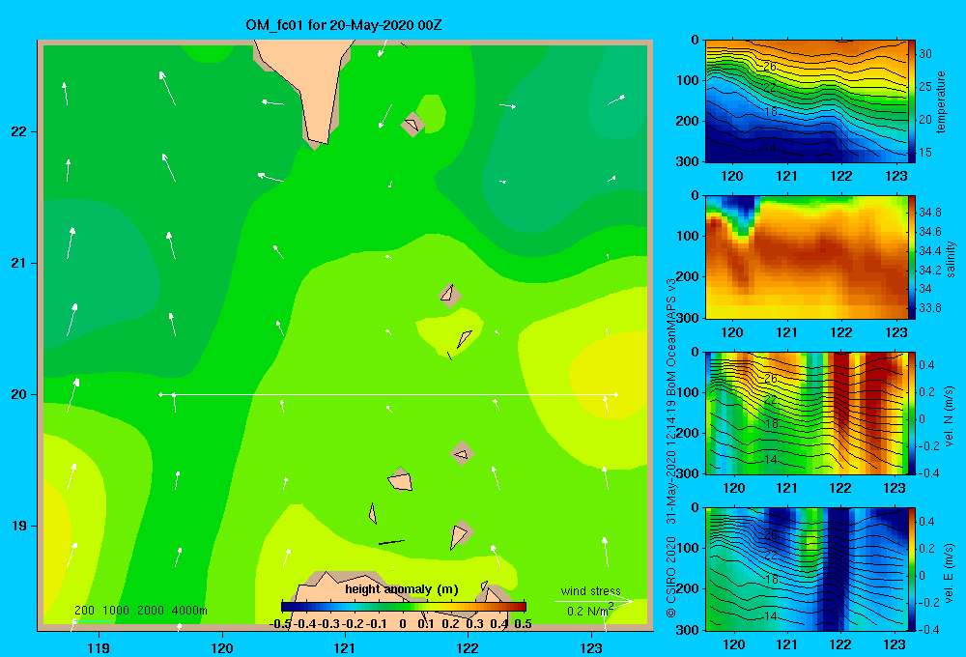The width and height of the screenshot is (966, 657).
Task: Click the '14' isotherm label in temperature panel
Action: tap(770, 147)
